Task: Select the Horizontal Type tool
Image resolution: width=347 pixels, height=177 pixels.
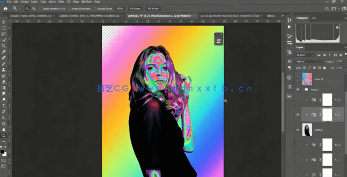Action: [x=3, y=106]
